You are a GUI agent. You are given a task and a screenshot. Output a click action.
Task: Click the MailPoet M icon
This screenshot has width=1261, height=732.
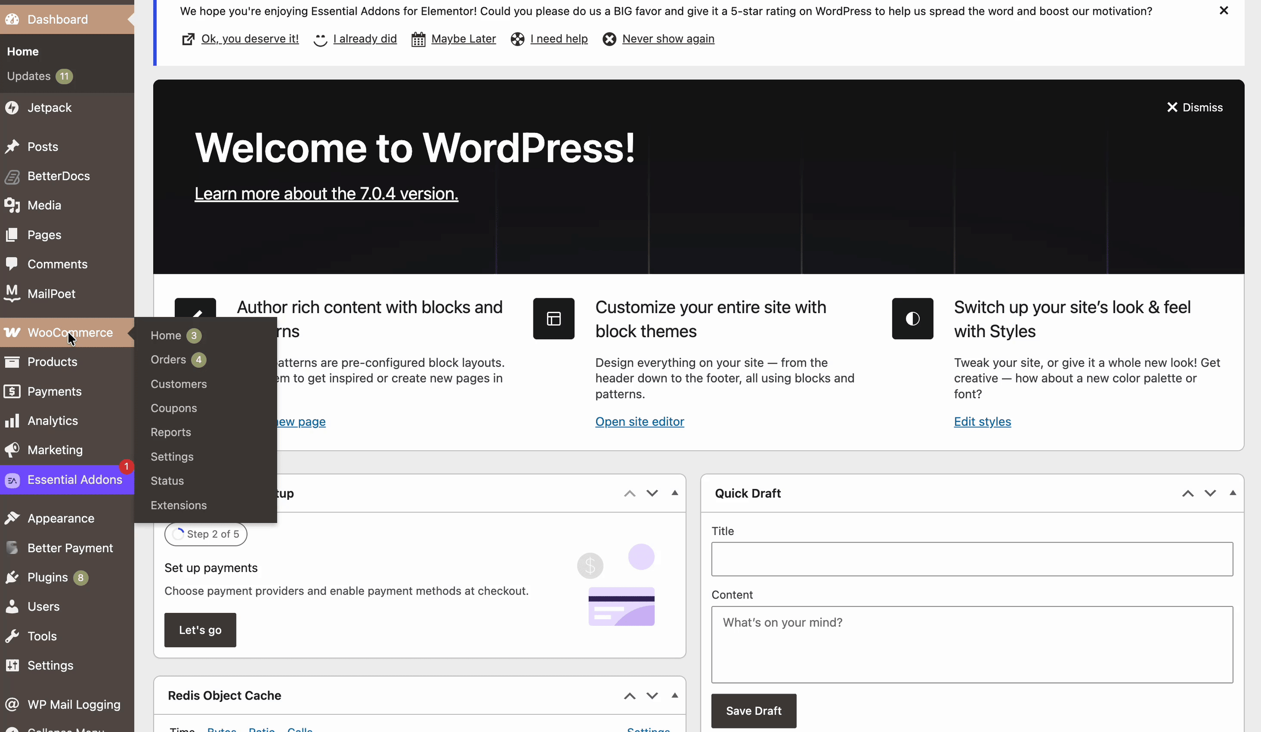pyautogui.click(x=12, y=293)
